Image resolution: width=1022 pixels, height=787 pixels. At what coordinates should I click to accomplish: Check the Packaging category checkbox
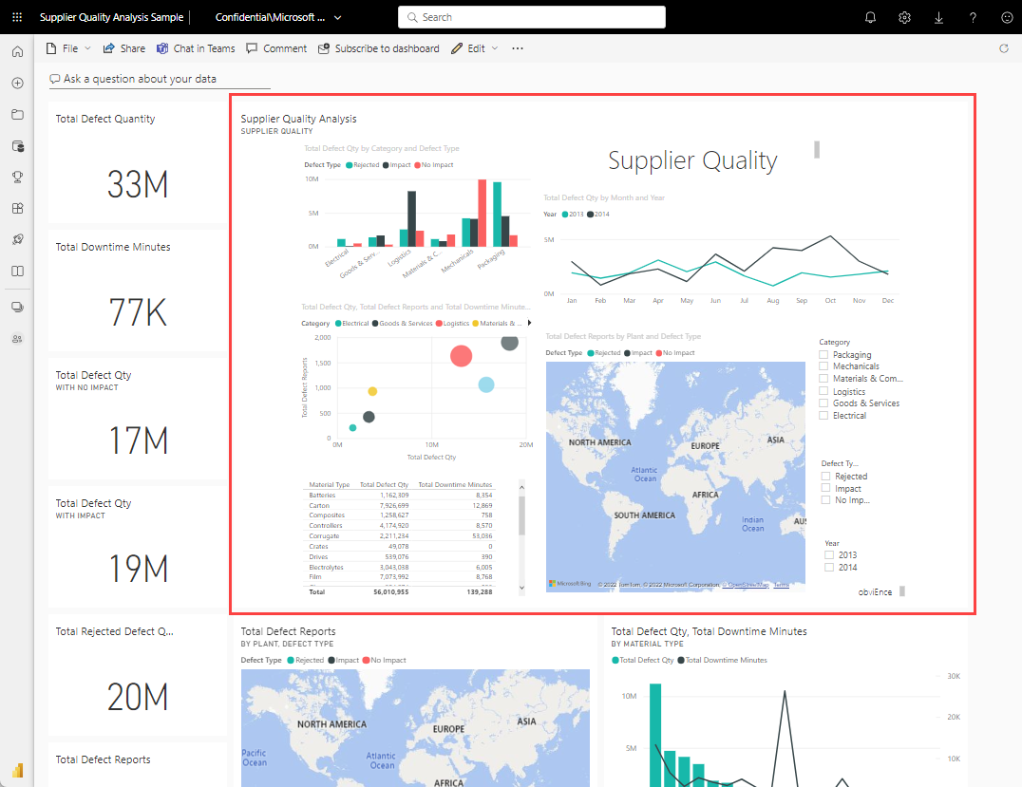click(x=825, y=355)
